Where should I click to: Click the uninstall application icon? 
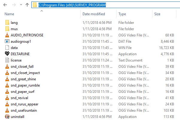pos(7,116)
